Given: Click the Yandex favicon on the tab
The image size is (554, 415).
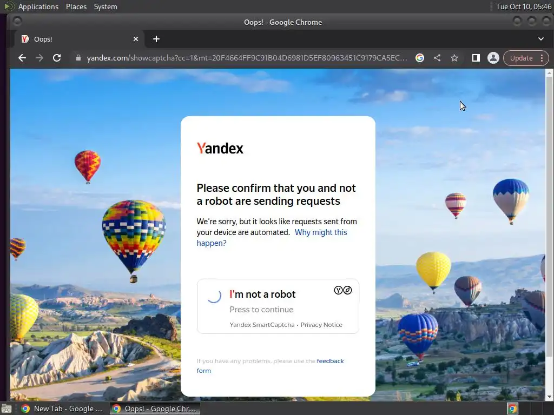Looking at the screenshot, I should [x=25, y=39].
